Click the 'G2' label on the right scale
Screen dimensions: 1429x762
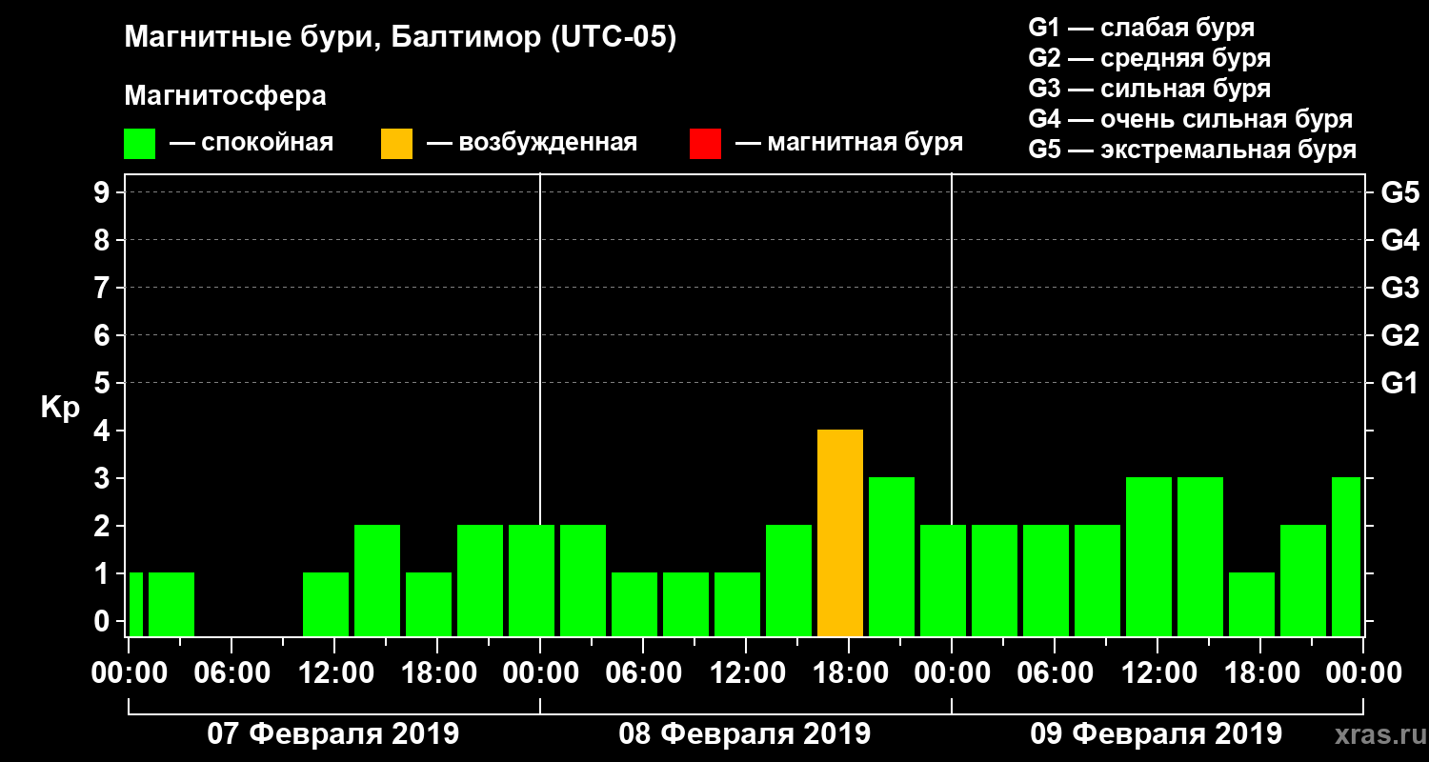[1399, 335]
